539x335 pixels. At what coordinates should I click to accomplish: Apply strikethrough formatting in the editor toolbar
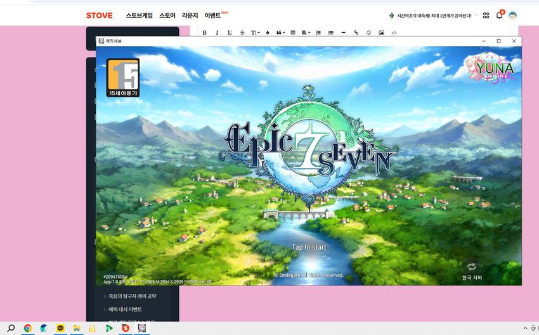pyautogui.click(x=242, y=32)
